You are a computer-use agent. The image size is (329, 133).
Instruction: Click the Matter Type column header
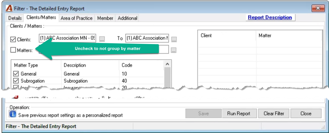coord(36,65)
